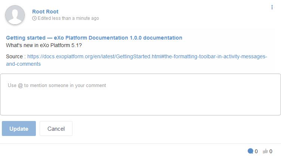This screenshot has width=281, height=158.
Task: Cancel the activity edit
Action: (56, 128)
